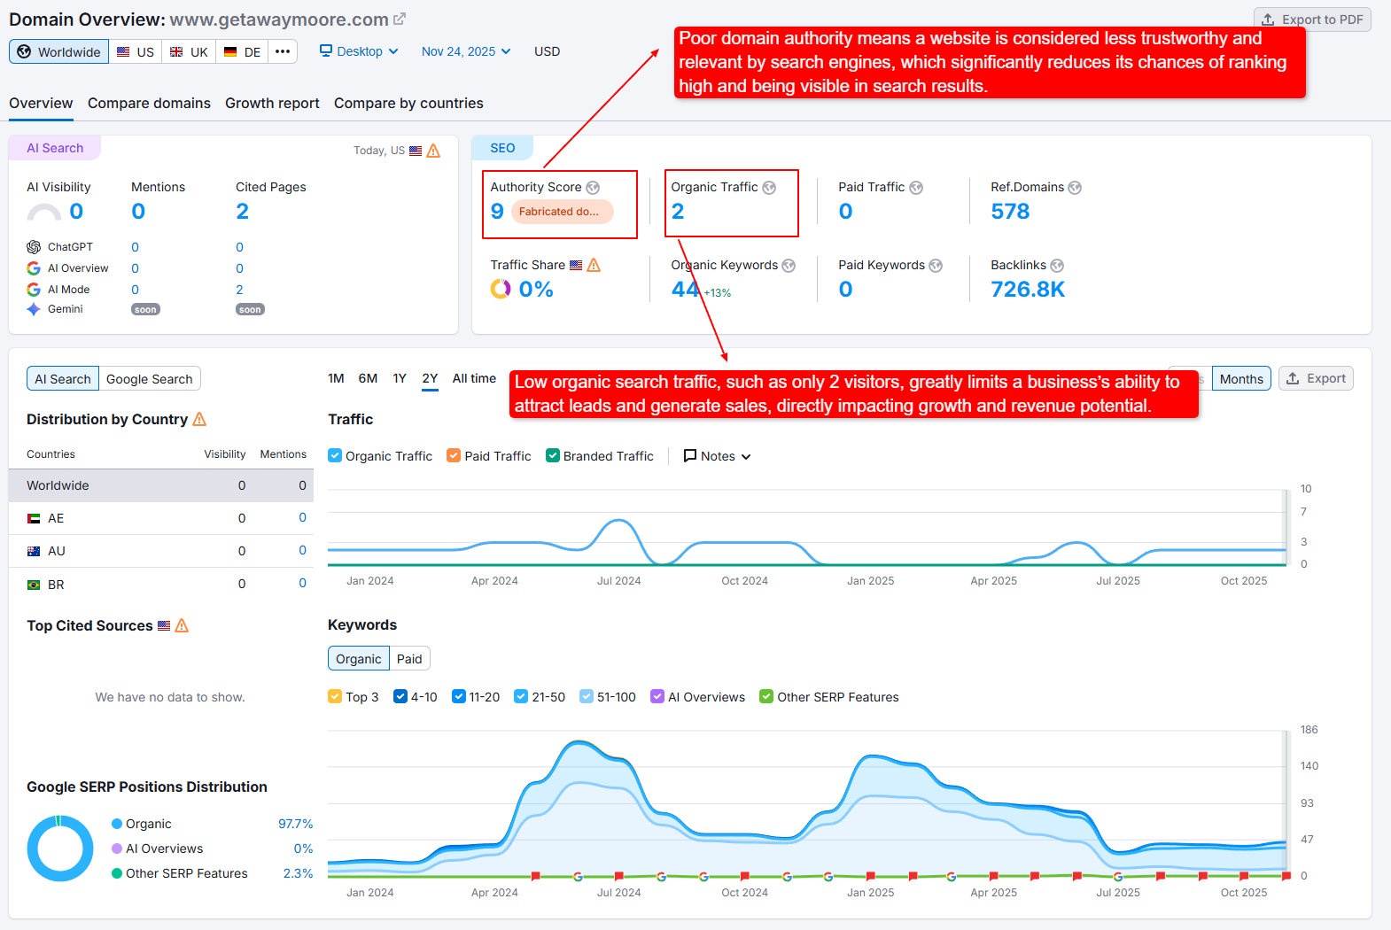1391x930 pixels.
Task: Toggle the Branded Traffic checkbox
Action: click(x=553, y=455)
